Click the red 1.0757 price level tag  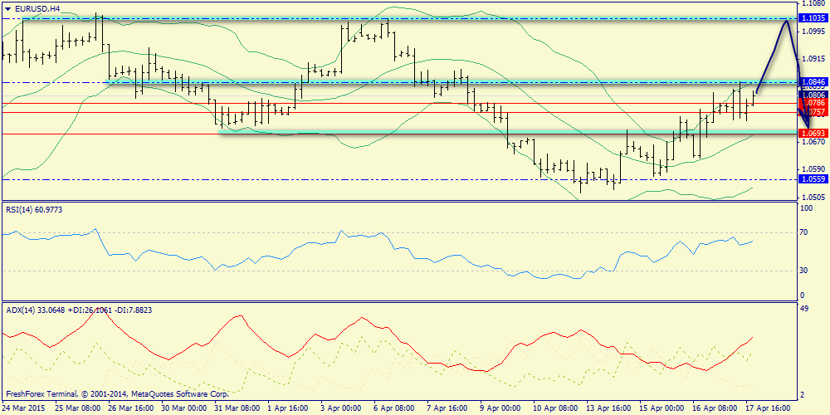[815, 112]
